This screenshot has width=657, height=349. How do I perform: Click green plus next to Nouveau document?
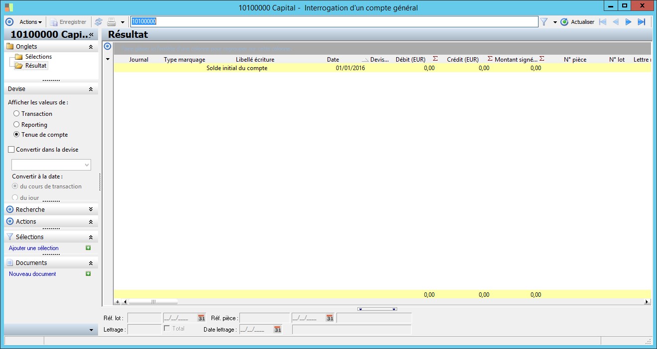coord(88,273)
